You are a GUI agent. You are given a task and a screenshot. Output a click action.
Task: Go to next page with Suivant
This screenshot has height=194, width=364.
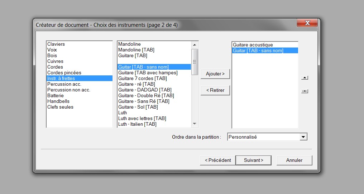[x=253, y=160]
